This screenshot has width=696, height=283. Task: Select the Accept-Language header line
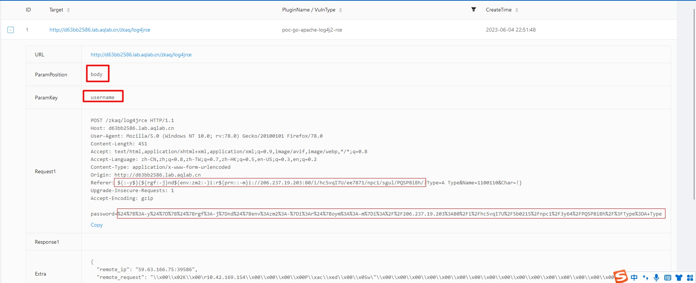tap(204, 159)
